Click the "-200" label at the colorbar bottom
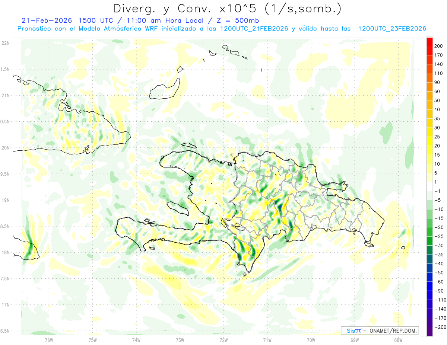 click(441, 327)
